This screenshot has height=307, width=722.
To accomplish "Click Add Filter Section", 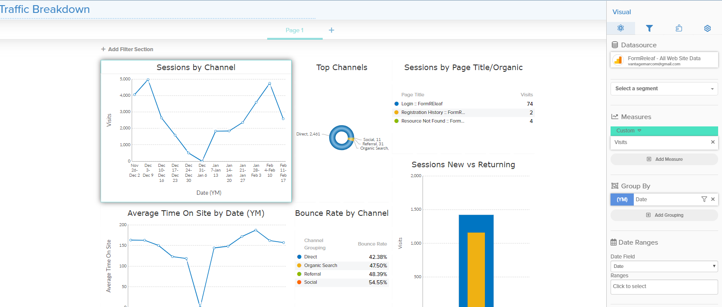I will 127,49.
